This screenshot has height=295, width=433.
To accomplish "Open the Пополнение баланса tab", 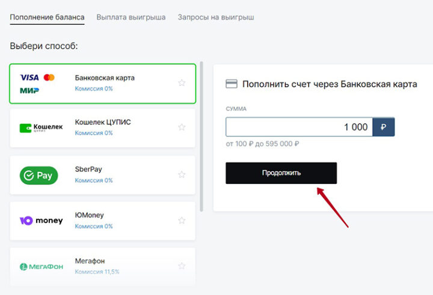I will tap(47, 17).
